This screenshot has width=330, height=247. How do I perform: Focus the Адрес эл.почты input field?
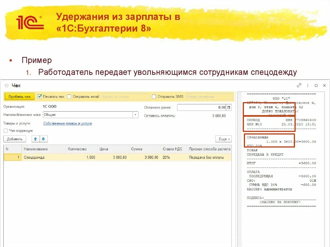point(125,97)
